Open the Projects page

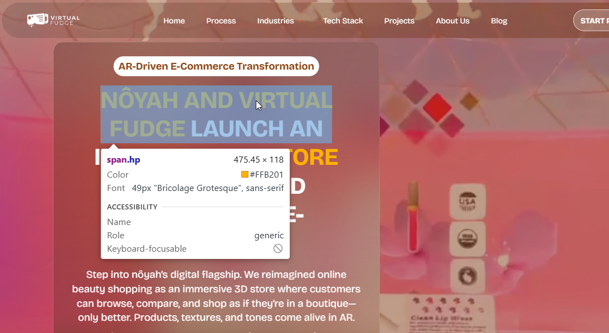click(399, 21)
